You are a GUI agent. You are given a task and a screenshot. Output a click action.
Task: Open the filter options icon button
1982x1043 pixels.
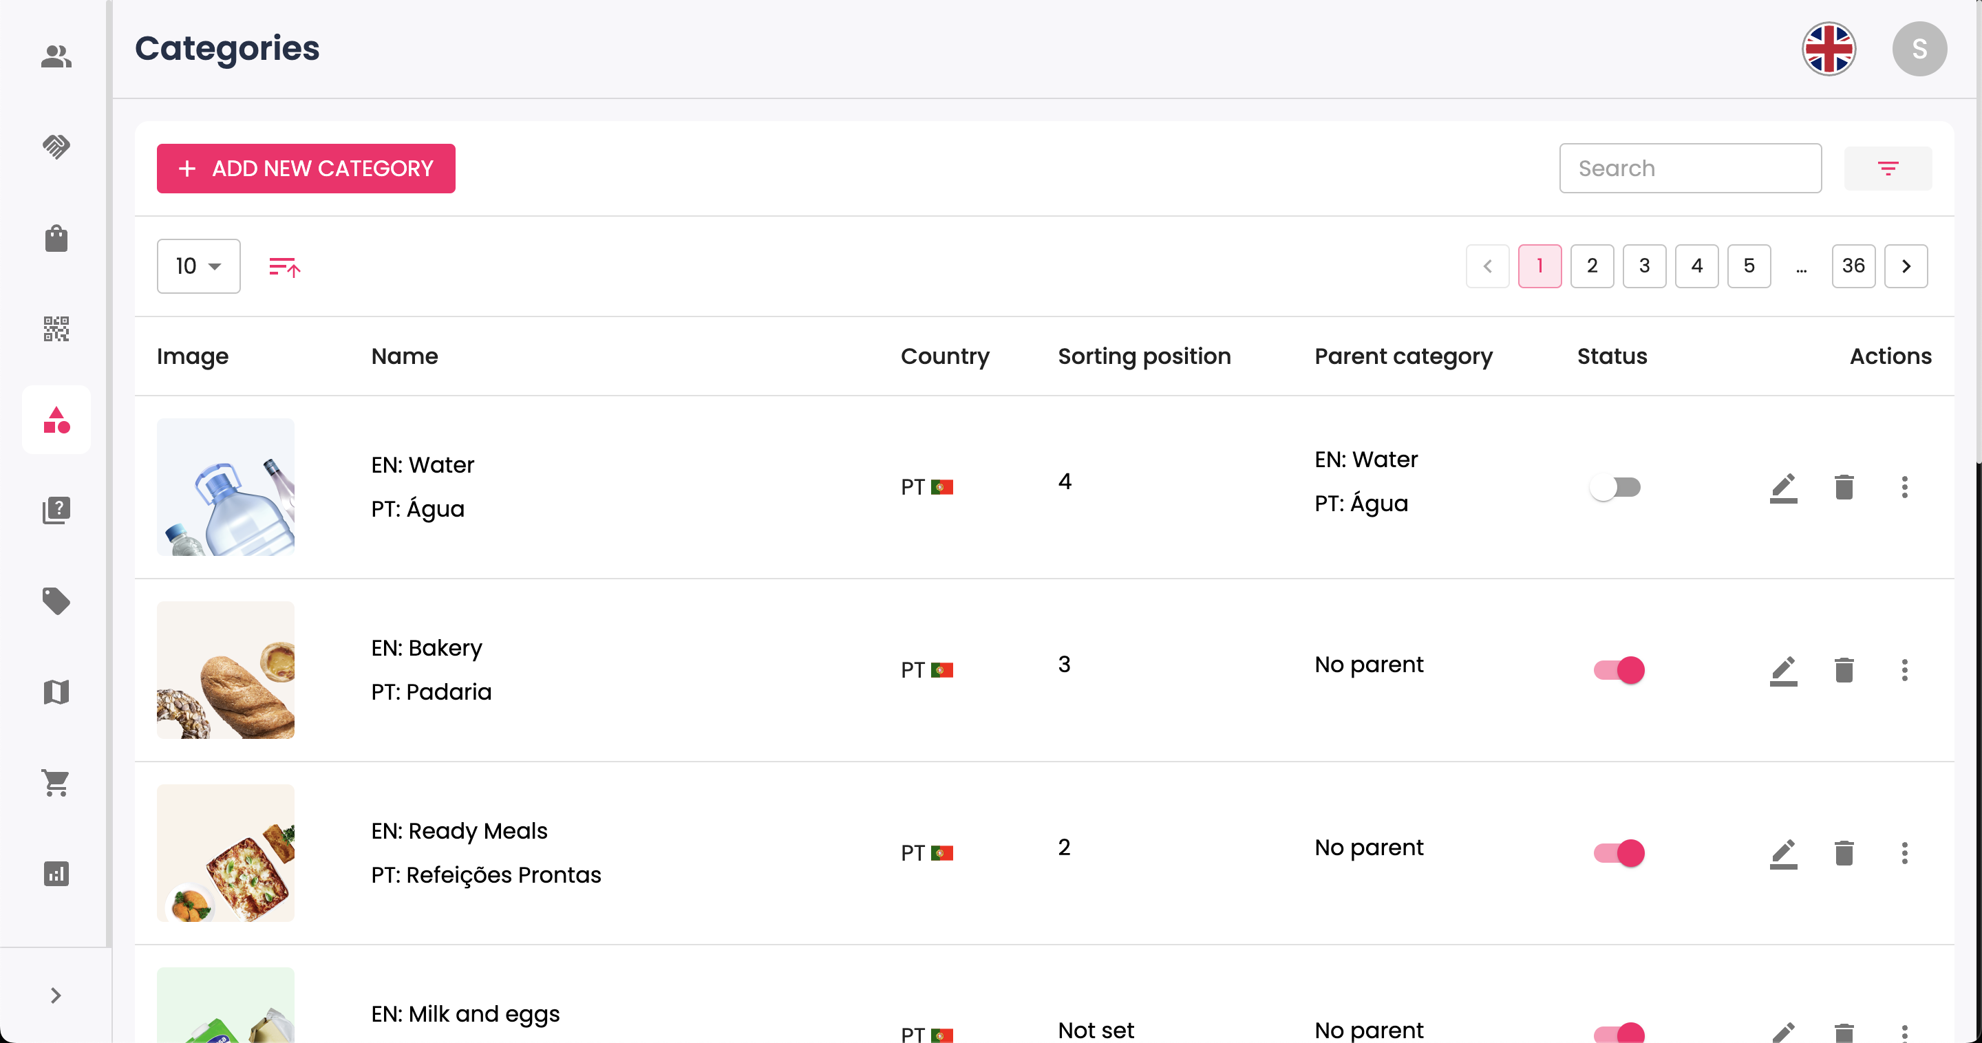click(x=1887, y=169)
